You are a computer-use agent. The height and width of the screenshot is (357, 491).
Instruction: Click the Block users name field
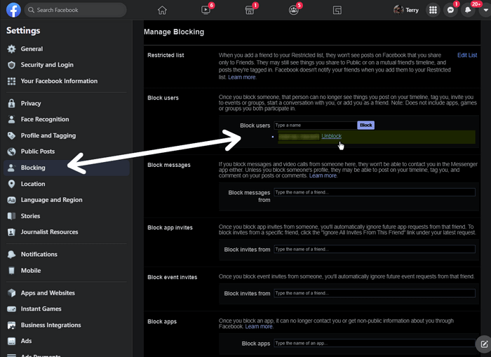tap(316, 126)
